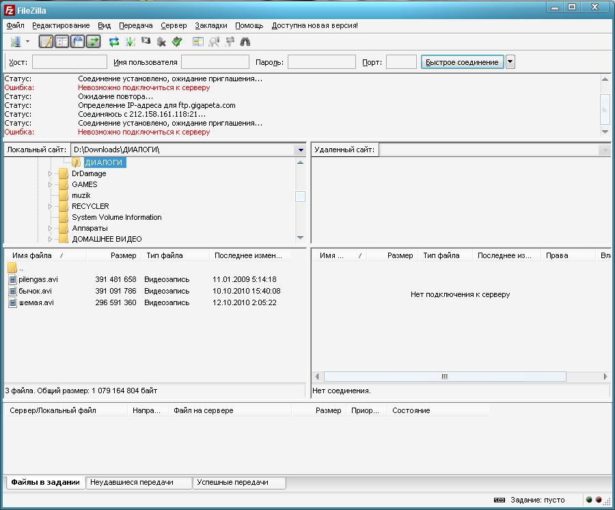Click the Порт input field
This screenshot has height=510, width=615.
coord(401,62)
